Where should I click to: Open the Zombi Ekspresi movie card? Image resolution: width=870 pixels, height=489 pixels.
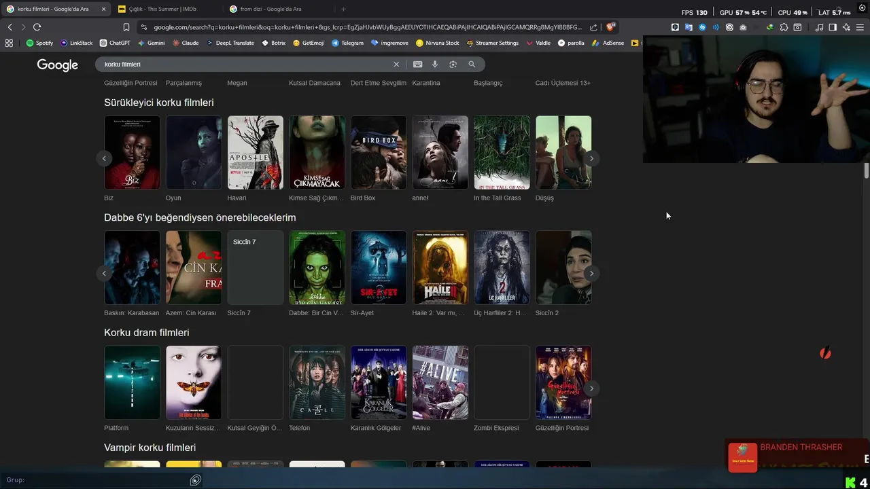(x=502, y=382)
